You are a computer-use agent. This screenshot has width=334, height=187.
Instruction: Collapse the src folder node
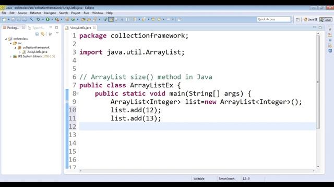[x=10, y=43]
